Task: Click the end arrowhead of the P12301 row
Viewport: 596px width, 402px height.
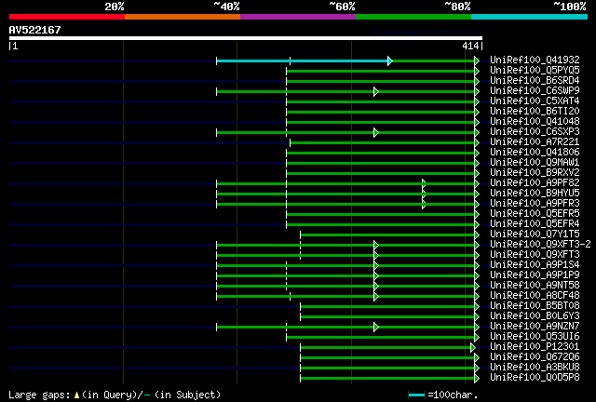Action: (x=473, y=348)
